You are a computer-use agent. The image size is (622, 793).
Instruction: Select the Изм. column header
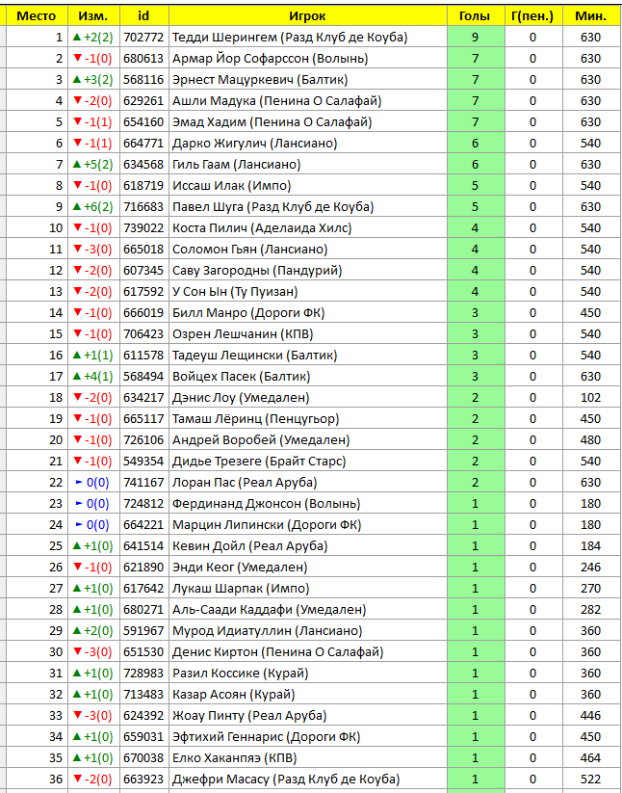pyautogui.click(x=93, y=15)
